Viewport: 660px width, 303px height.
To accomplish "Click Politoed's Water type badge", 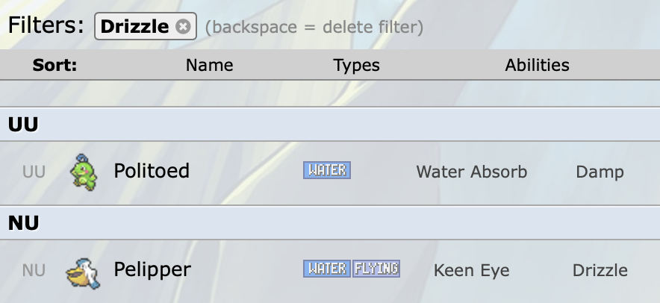I will 326,170.
